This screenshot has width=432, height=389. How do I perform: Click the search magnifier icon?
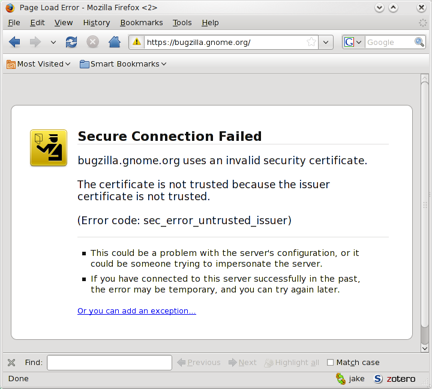coord(419,42)
